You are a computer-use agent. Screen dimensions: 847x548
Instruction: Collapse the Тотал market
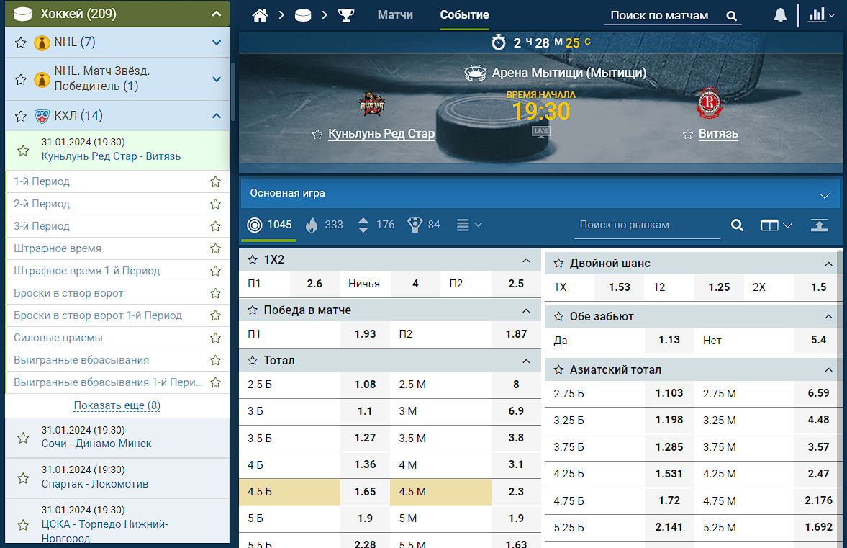pos(526,361)
